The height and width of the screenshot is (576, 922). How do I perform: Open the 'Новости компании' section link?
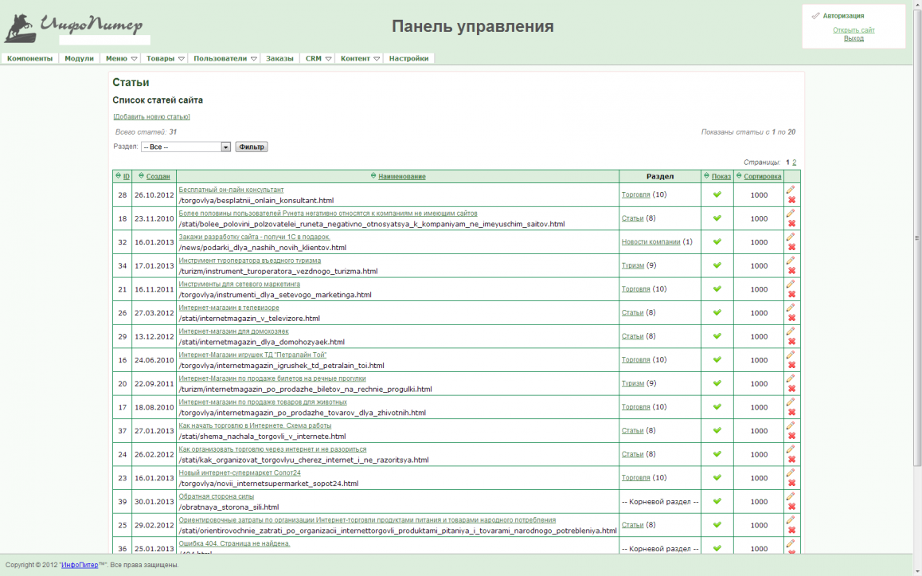(651, 242)
